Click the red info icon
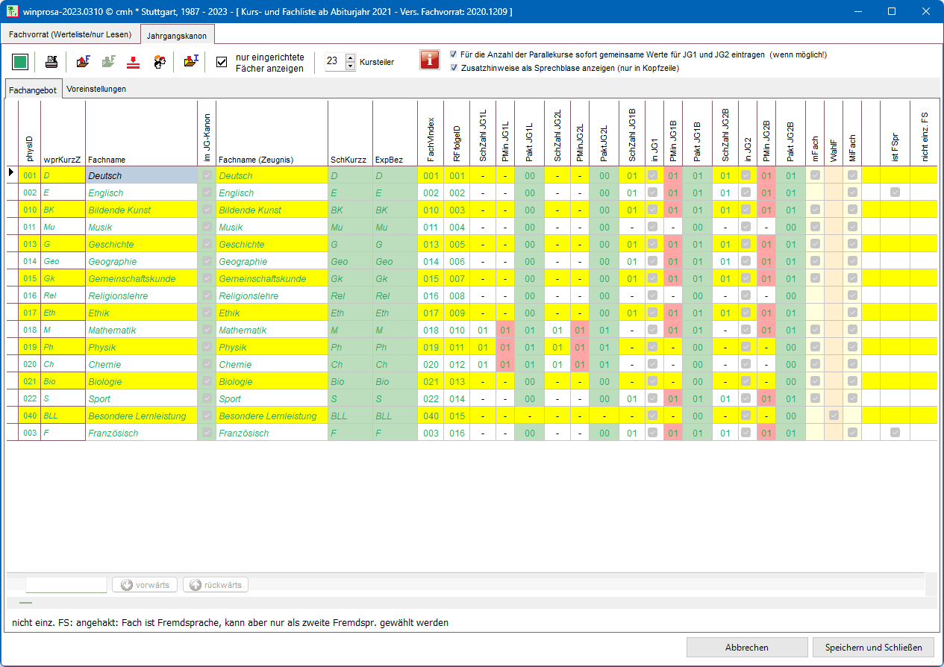 (430, 60)
